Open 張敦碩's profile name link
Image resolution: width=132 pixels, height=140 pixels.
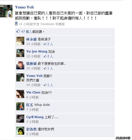click(31, 64)
